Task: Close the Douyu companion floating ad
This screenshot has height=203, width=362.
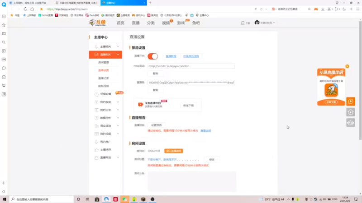Action: coord(347,66)
